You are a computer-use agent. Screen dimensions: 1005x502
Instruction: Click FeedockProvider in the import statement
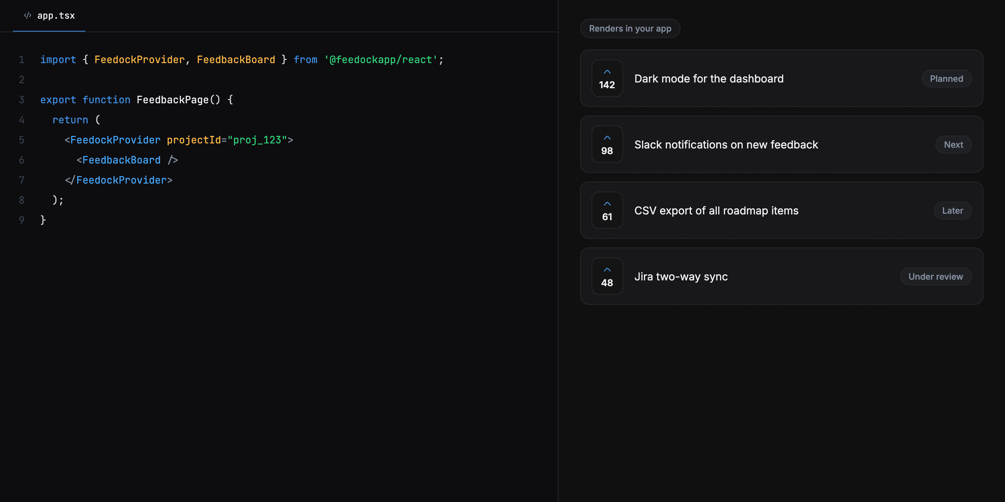[140, 60]
